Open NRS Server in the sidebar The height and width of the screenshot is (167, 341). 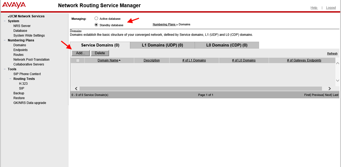[22, 26]
